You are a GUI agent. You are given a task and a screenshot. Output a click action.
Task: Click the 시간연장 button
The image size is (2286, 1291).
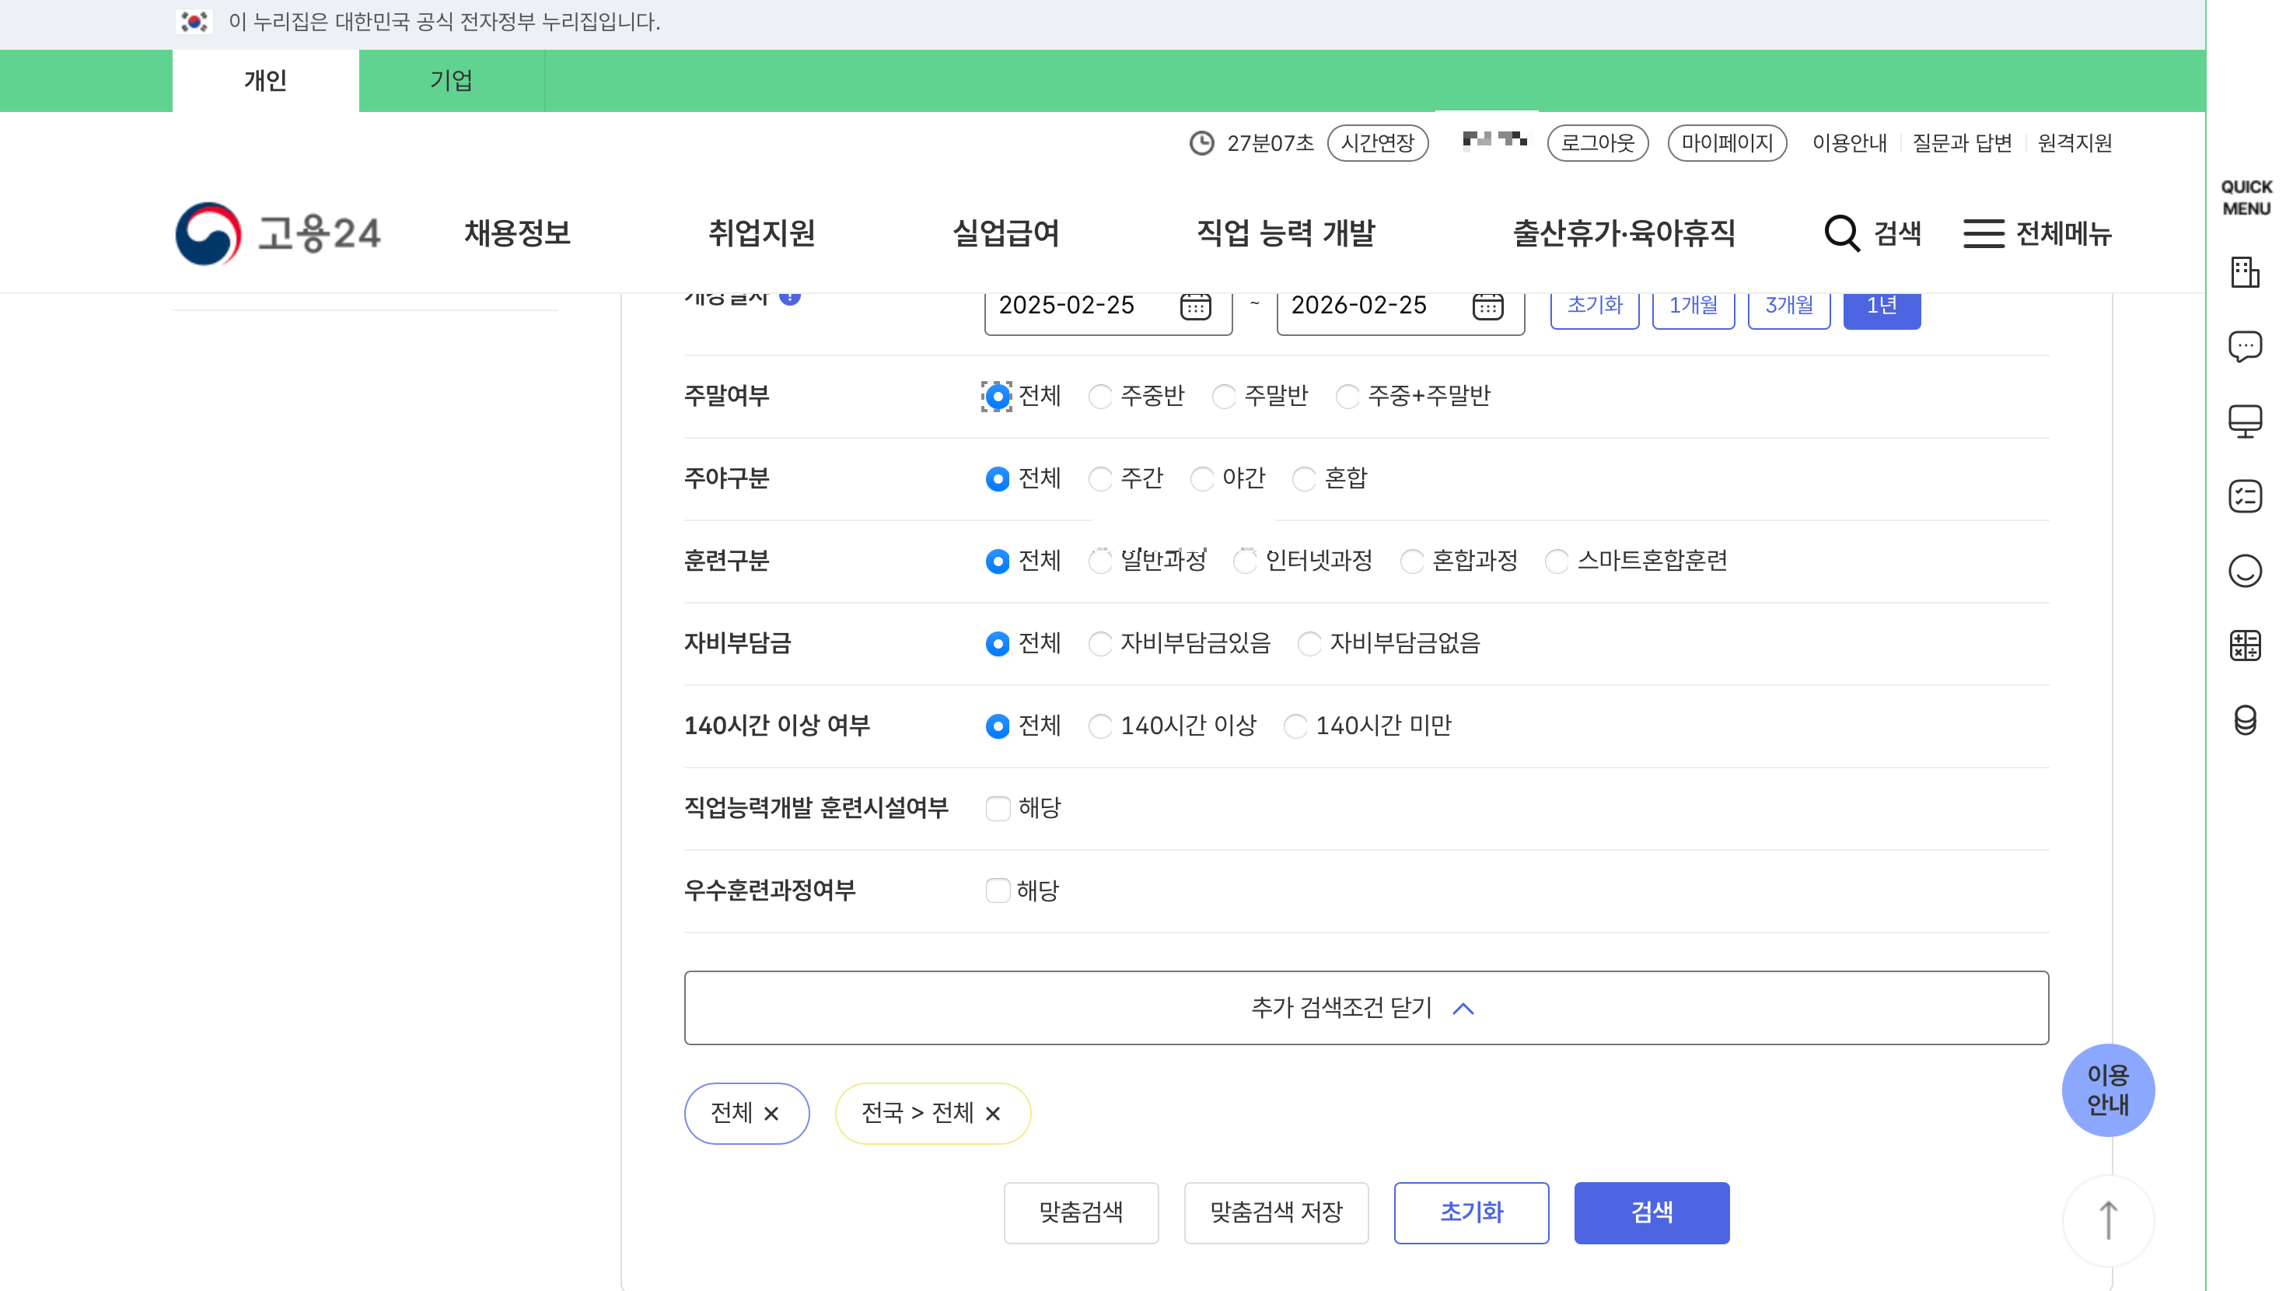1376,143
